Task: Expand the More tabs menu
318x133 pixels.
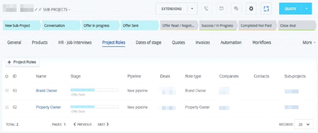Action: (x=309, y=42)
